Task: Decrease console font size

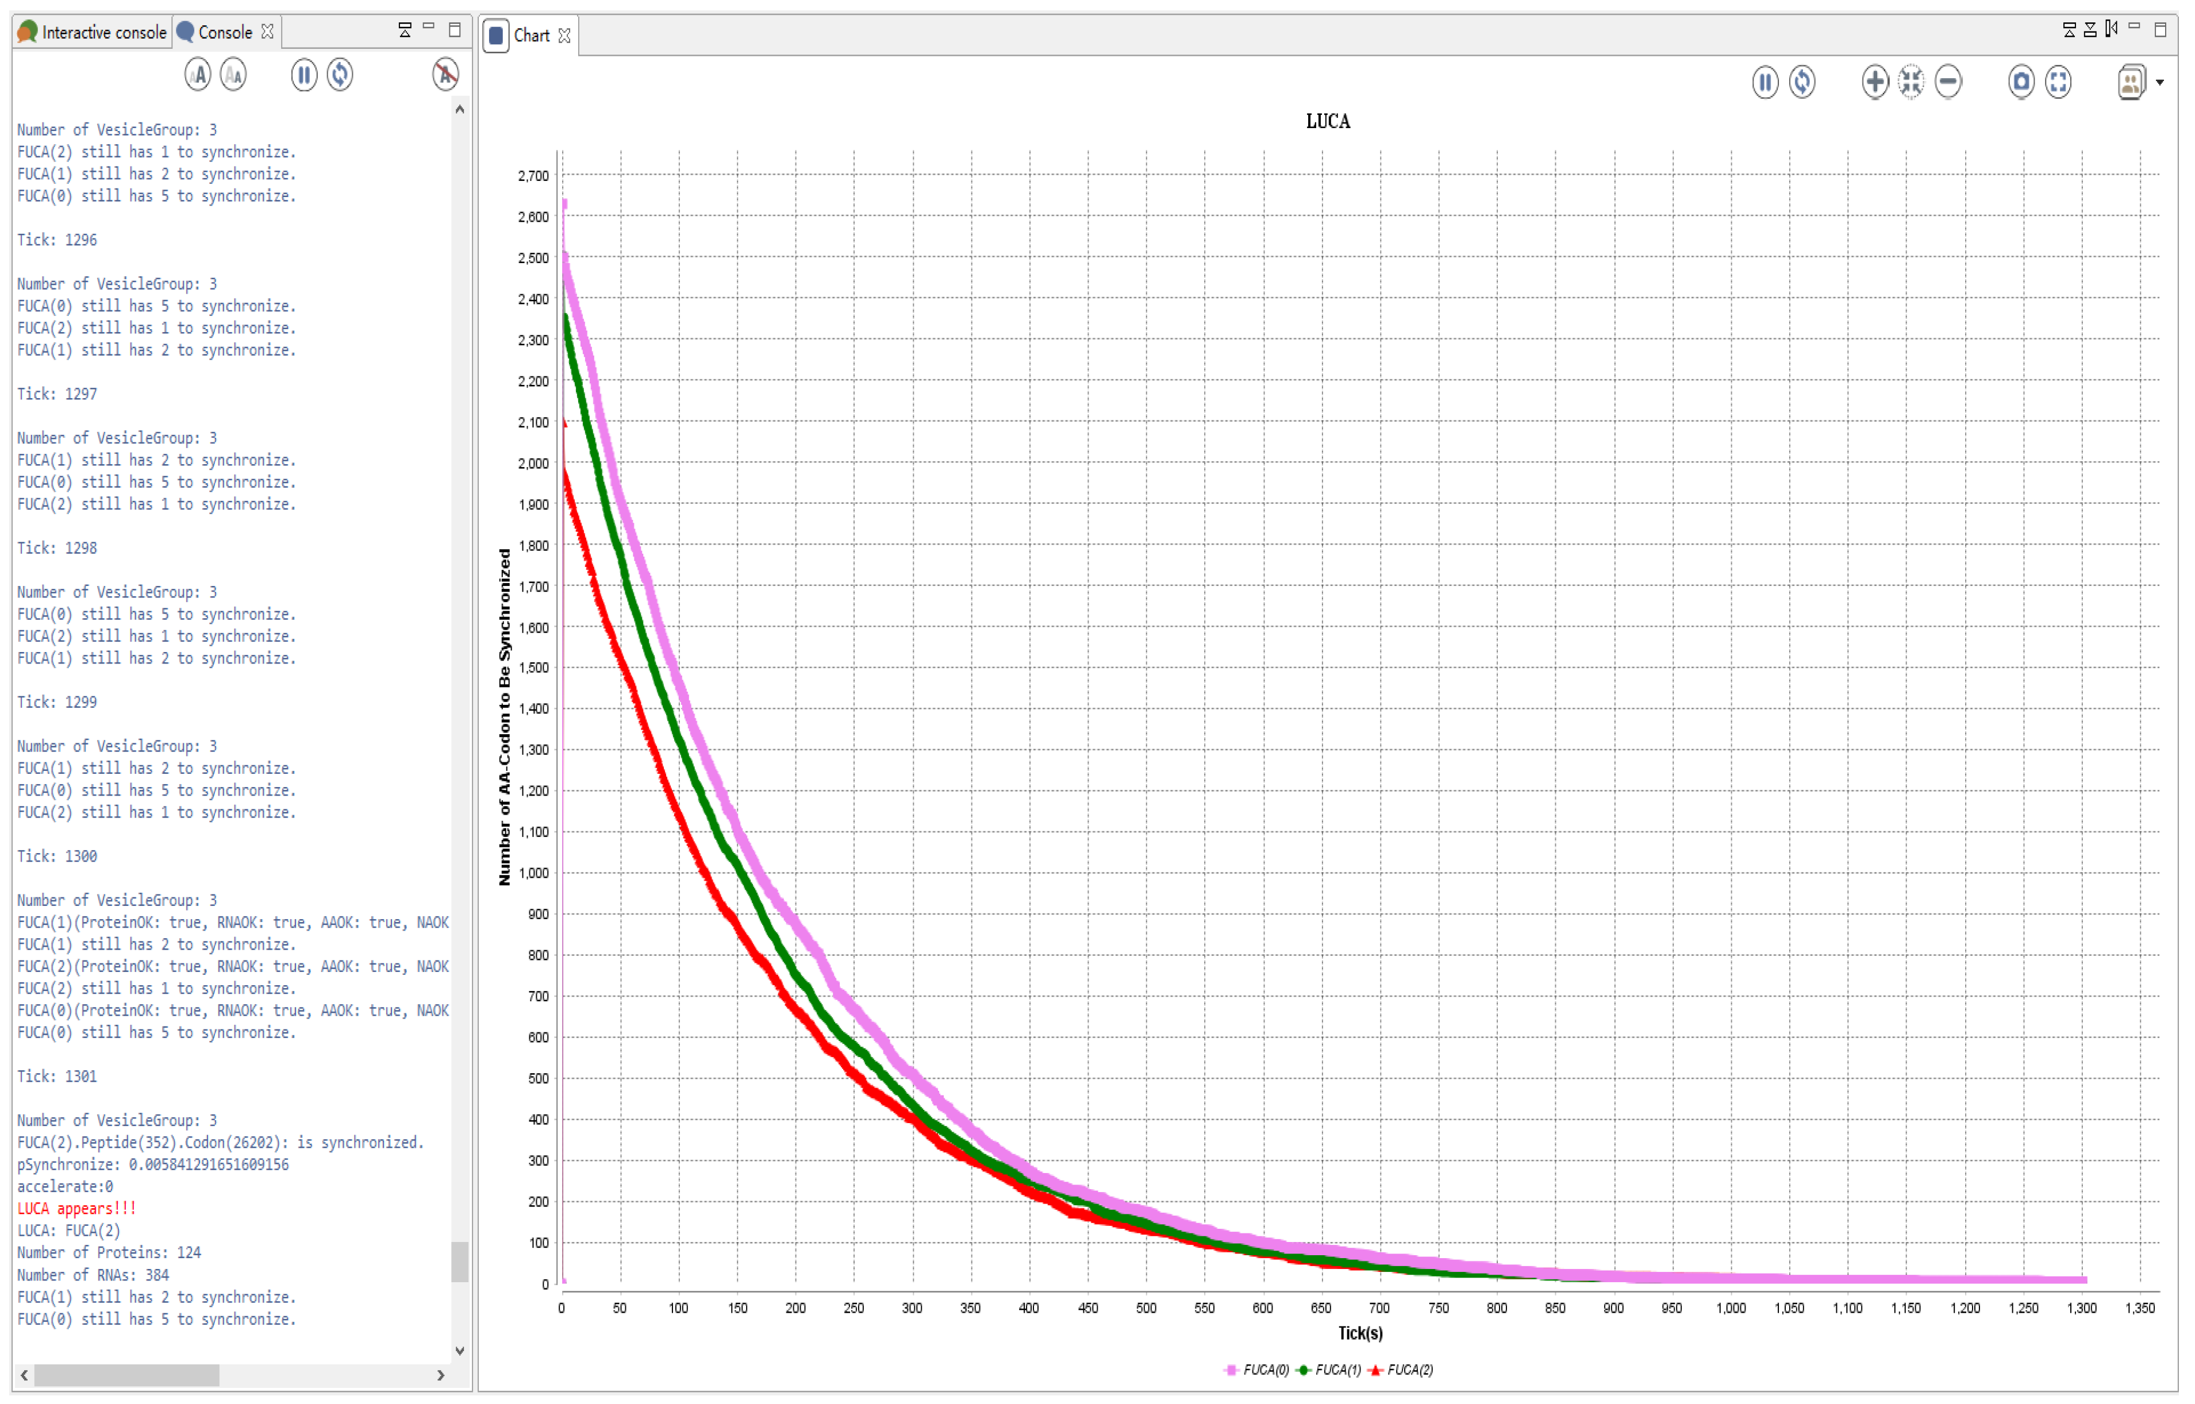Action: click(x=233, y=75)
